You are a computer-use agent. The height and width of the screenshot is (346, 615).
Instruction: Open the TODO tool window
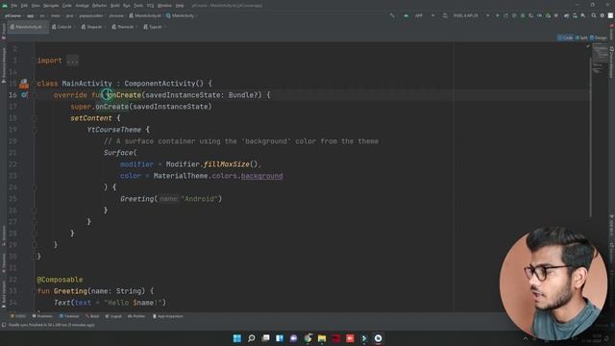[x=18, y=316]
